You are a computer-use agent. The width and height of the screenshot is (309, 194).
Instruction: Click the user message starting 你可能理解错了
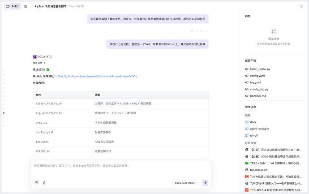point(148,19)
